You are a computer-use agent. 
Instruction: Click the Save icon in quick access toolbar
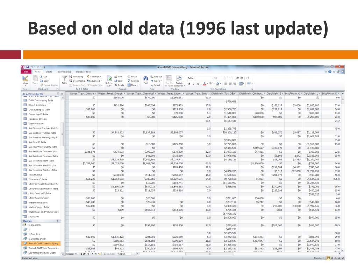click(x=27, y=67)
